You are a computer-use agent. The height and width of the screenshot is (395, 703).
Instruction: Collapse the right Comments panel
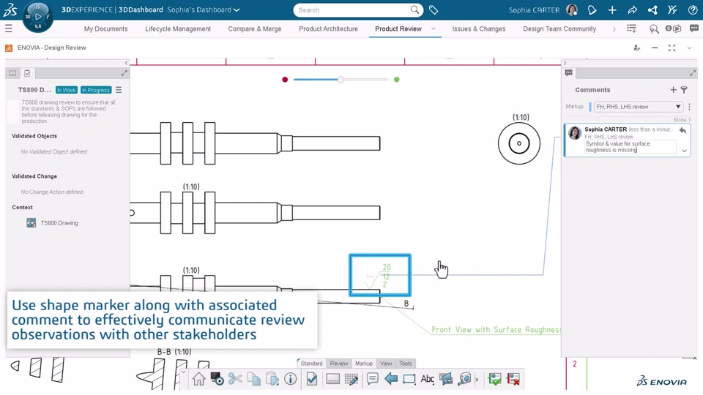tap(565, 63)
